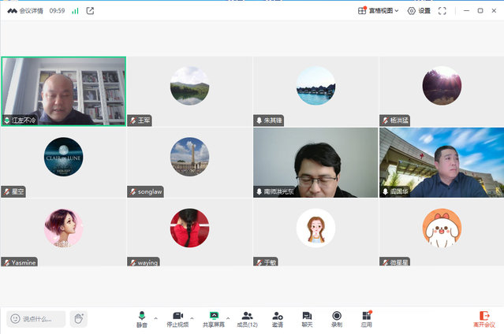Enter full screen mode
This screenshot has width=504, height=334.
tap(442, 11)
